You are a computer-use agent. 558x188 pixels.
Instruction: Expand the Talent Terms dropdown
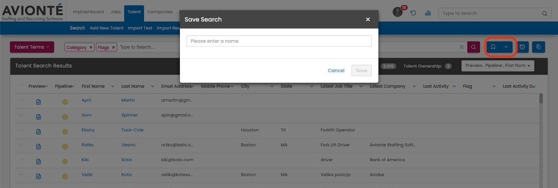(x=32, y=47)
